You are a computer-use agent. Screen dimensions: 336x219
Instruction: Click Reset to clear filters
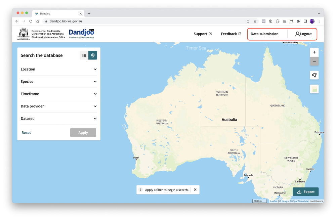(x=26, y=133)
